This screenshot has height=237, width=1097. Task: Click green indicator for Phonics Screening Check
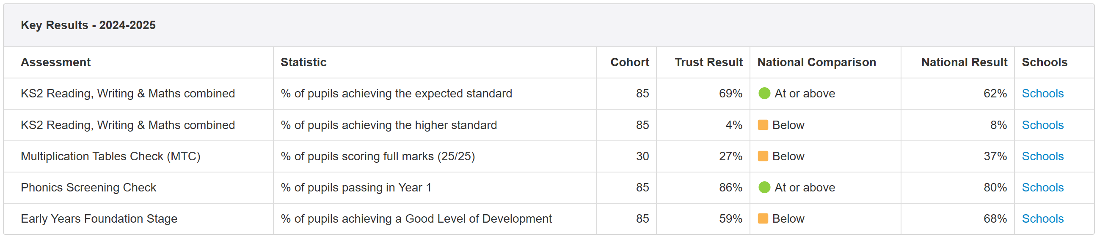pos(764,187)
